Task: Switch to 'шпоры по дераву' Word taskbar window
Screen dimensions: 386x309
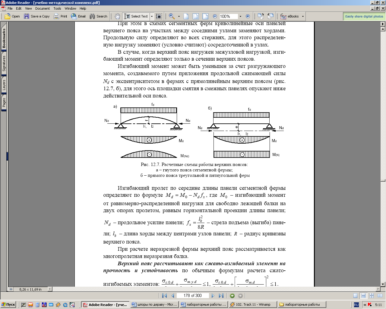Action: (x=154, y=304)
